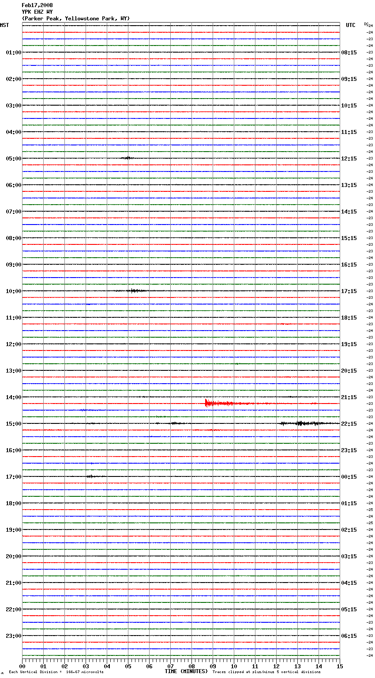Select the 05:00 MST time label

click(x=14, y=159)
